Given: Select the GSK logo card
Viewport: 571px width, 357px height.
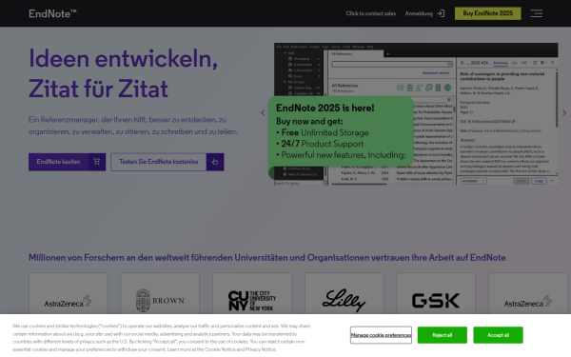Looking at the screenshot, I should coord(436,293).
